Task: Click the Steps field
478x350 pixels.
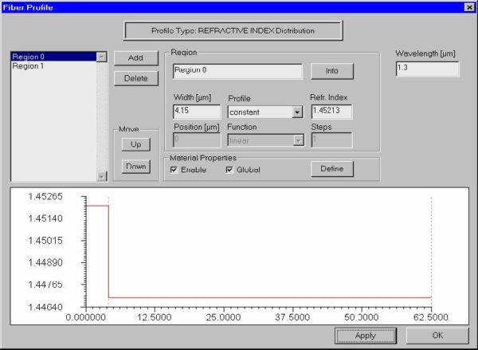Action: [331, 140]
